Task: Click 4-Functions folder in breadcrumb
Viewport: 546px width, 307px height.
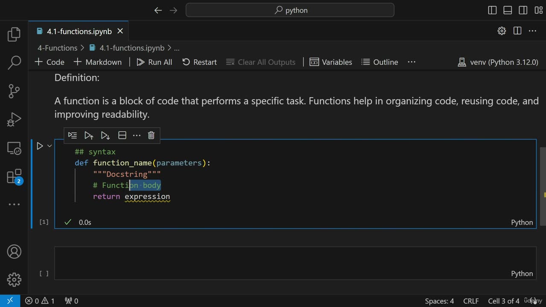Action: pyautogui.click(x=57, y=48)
